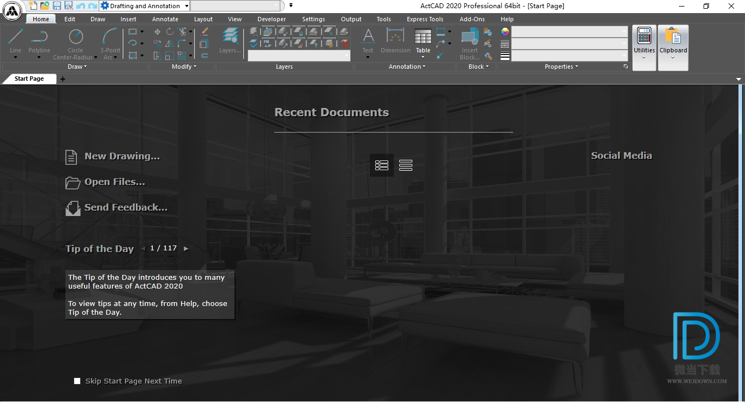Image resolution: width=745 pixels, height=402 pixels.
Task: Expand the Block panel dropdown
Action: (479, 67)
